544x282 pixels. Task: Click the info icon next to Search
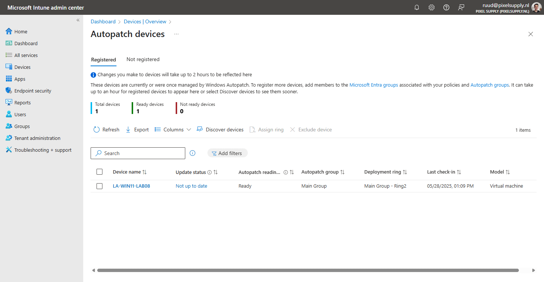[192, 153]
